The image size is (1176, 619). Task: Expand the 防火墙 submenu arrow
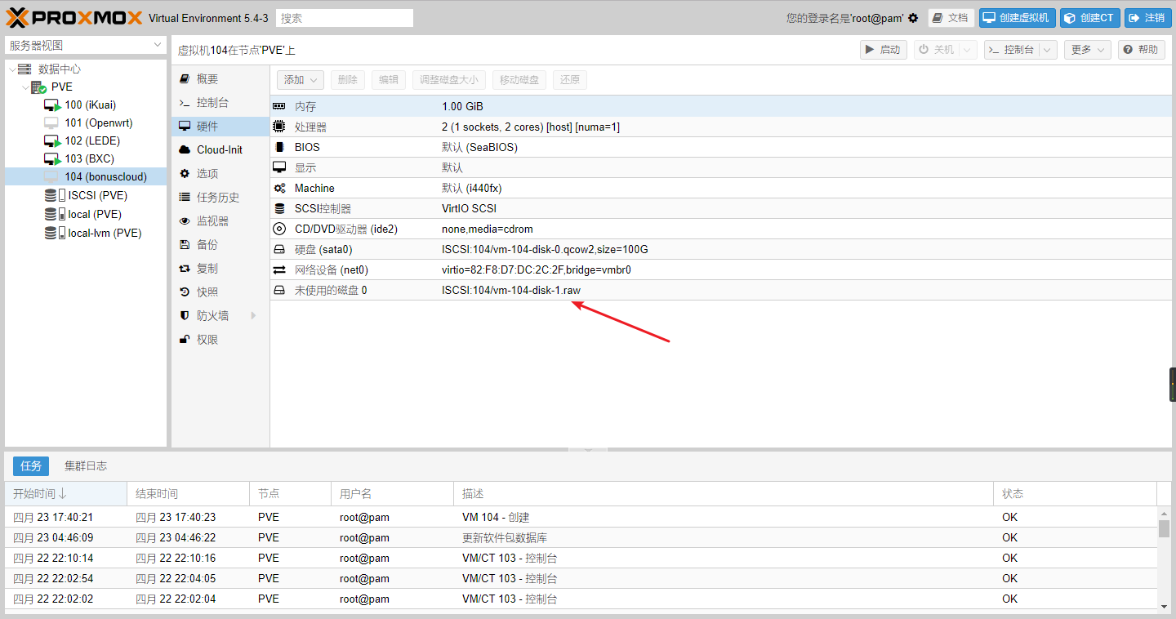pyautogui.click(x=253, y=316)
